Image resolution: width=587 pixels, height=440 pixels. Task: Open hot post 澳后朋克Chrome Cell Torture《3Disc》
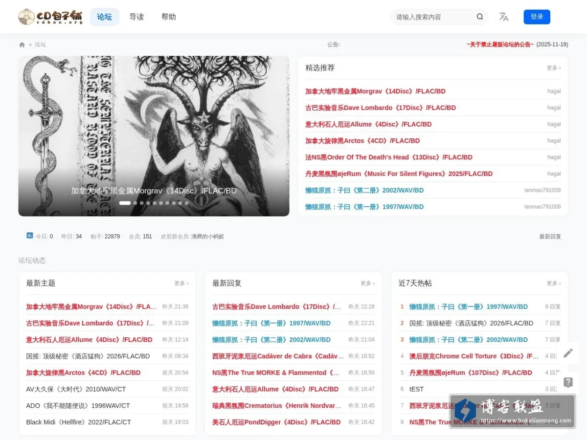click(474, 356)
